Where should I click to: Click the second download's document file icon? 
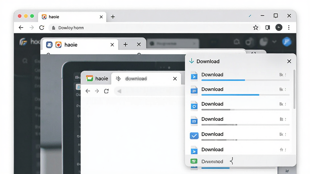pyautogui.click(x=194, y=91)
